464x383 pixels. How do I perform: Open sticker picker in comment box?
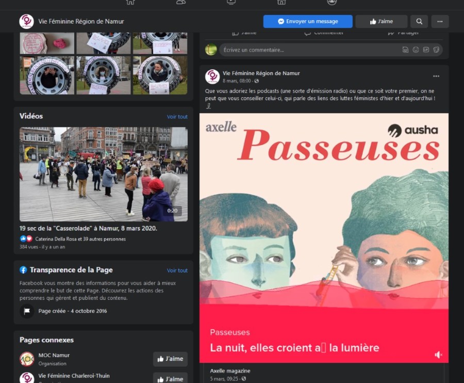point(436,50)
